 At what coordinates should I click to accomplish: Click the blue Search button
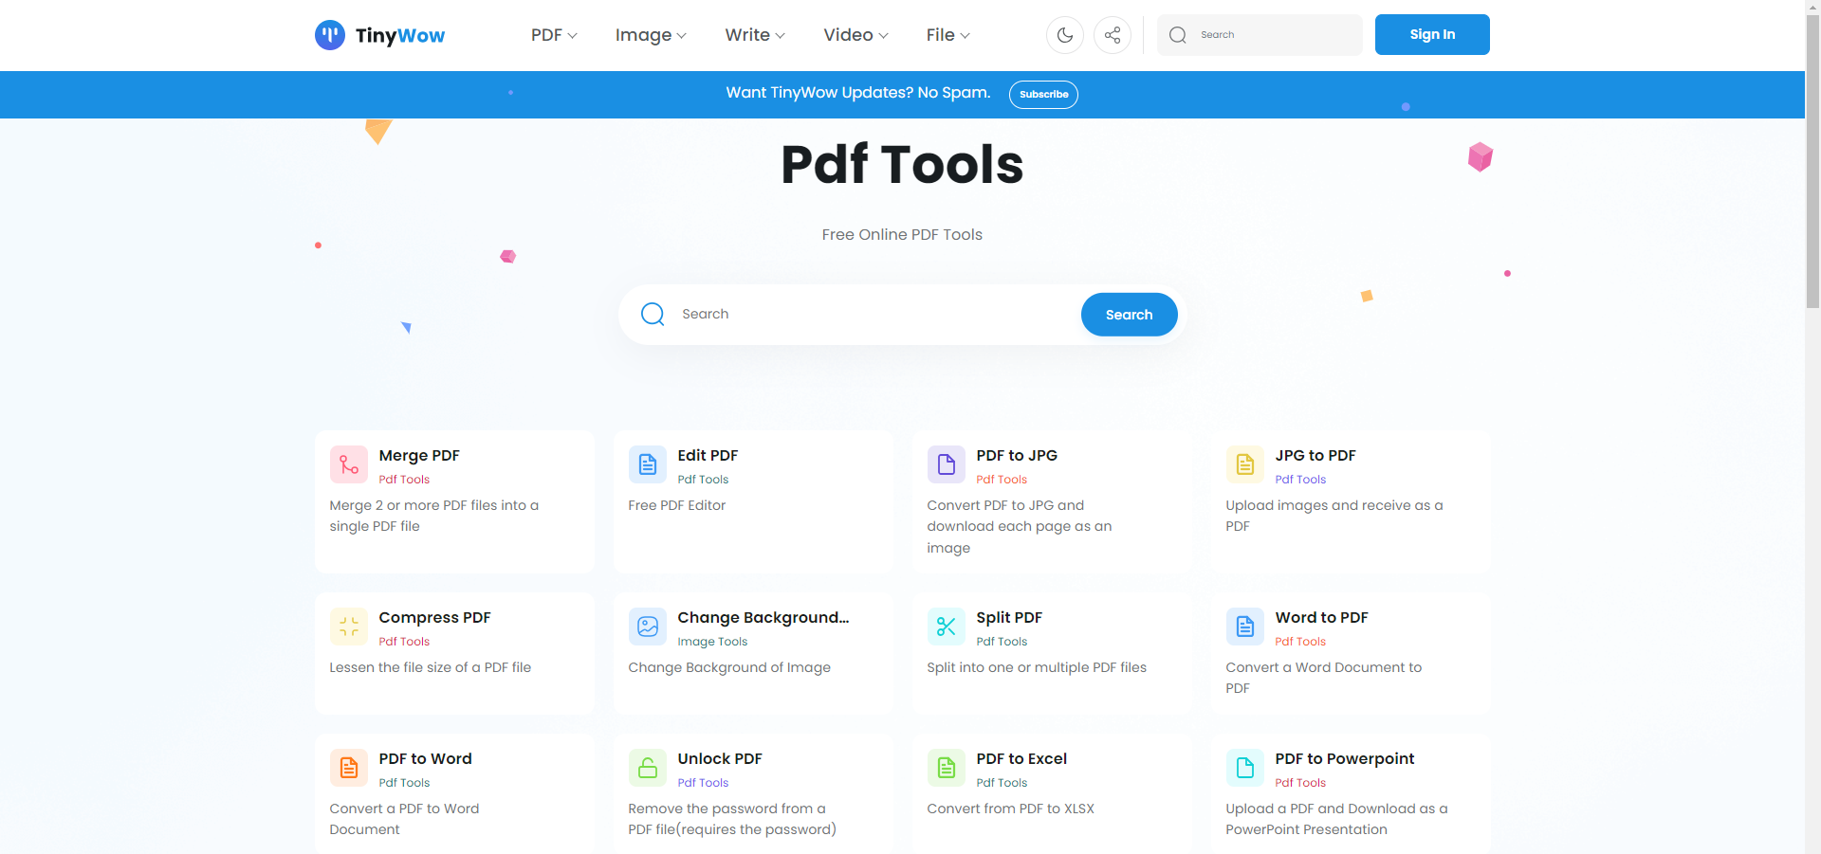(1129, 315)
